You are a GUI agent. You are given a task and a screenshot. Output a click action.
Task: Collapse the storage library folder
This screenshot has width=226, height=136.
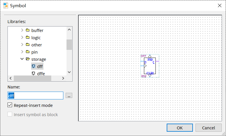tap(22, 59)
